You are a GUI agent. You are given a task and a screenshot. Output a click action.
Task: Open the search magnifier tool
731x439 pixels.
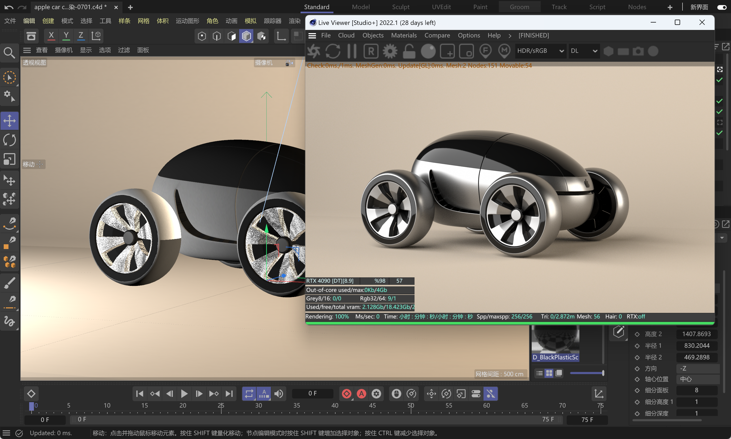[x=10, y=53]
